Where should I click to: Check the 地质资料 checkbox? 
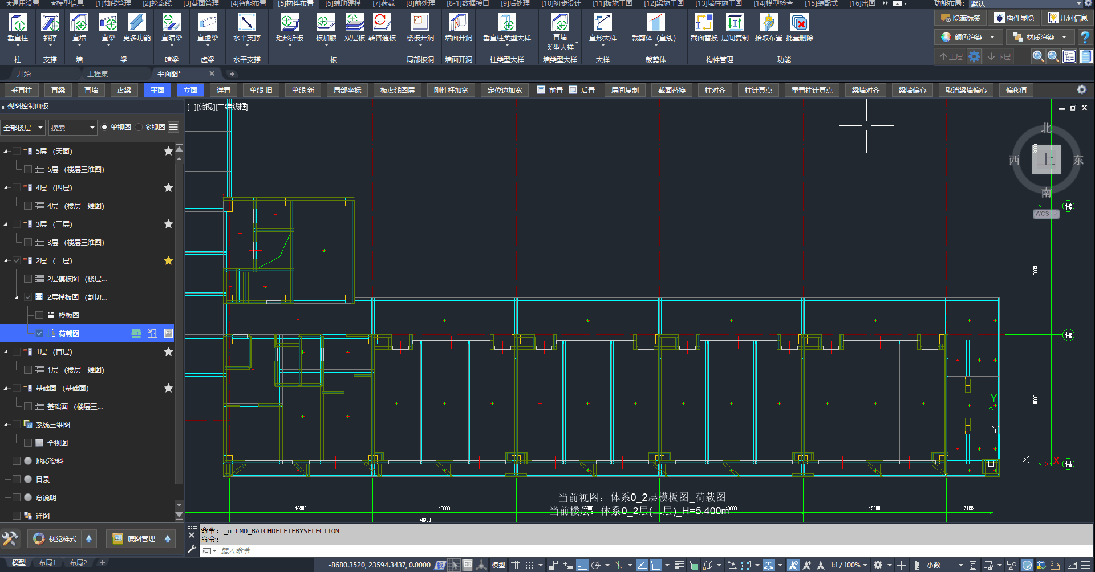[x=17, y=461]
